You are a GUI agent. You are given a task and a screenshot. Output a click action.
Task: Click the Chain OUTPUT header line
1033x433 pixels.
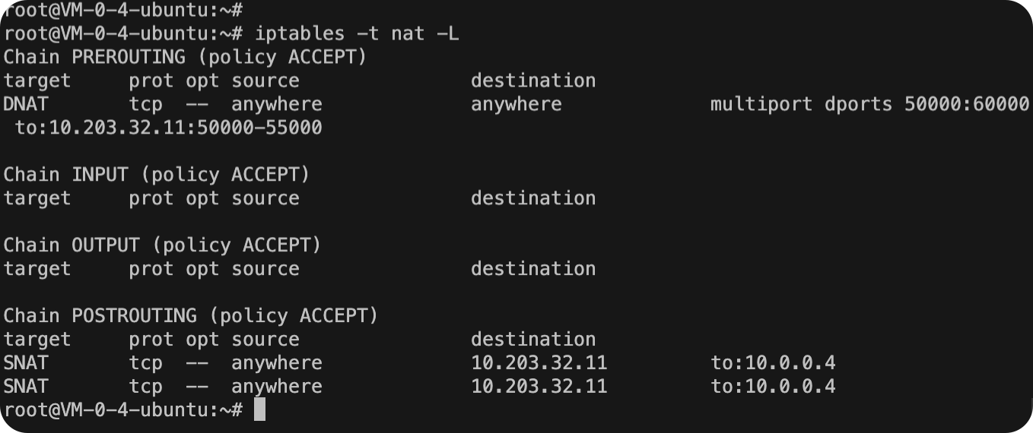(x=162, y=245)
